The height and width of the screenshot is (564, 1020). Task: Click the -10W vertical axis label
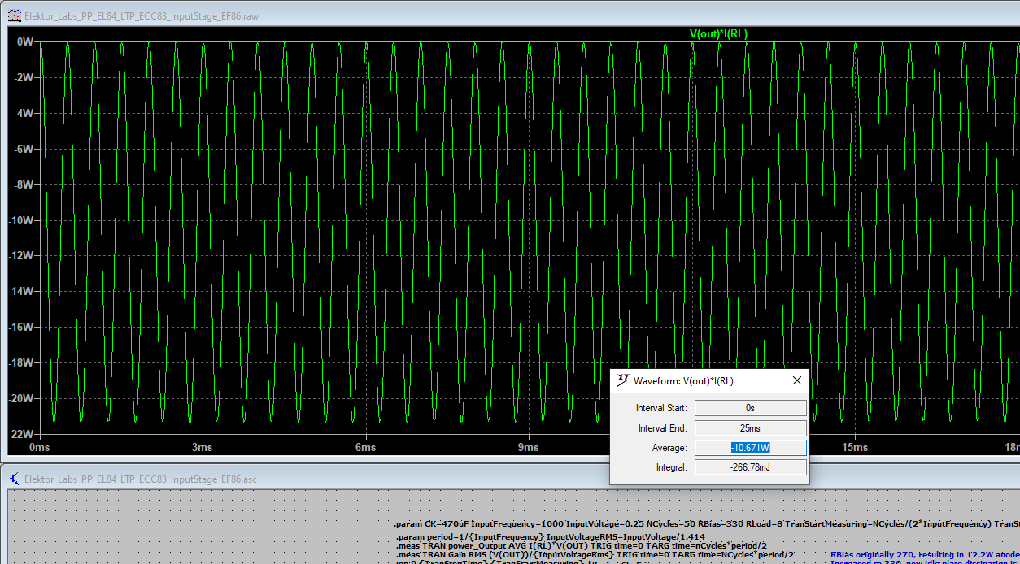[x=21, y=220]
